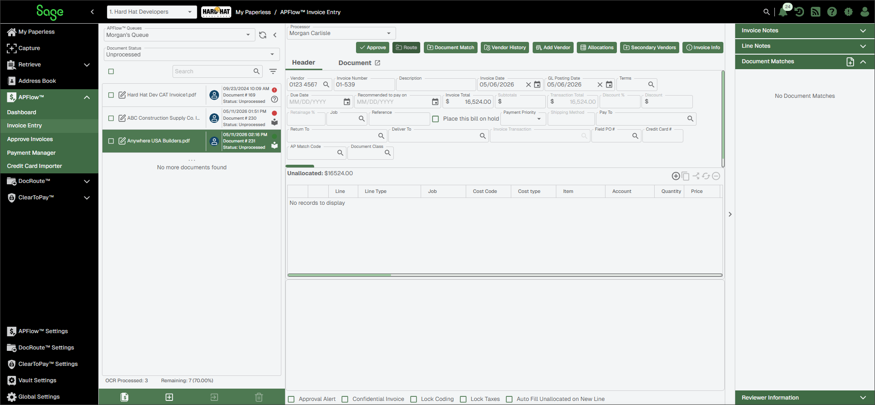The image size is (875, 405).
Task: Search documents with the magnifier icon
Action: tap(257, 71)
